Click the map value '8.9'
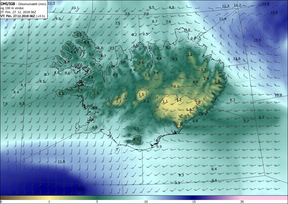 [136, 46]
